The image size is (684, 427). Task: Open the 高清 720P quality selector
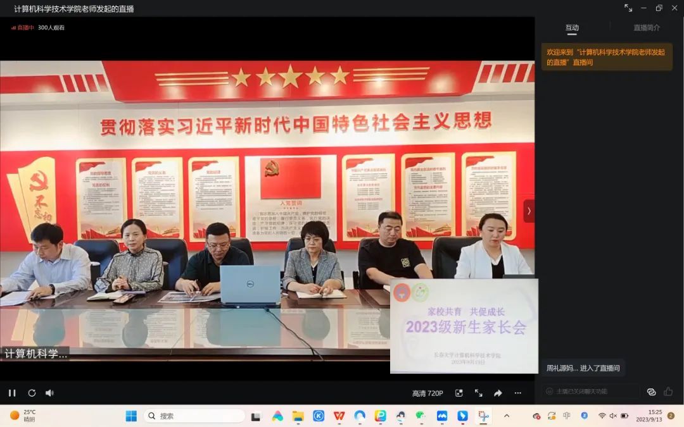(x=427, y=393)
